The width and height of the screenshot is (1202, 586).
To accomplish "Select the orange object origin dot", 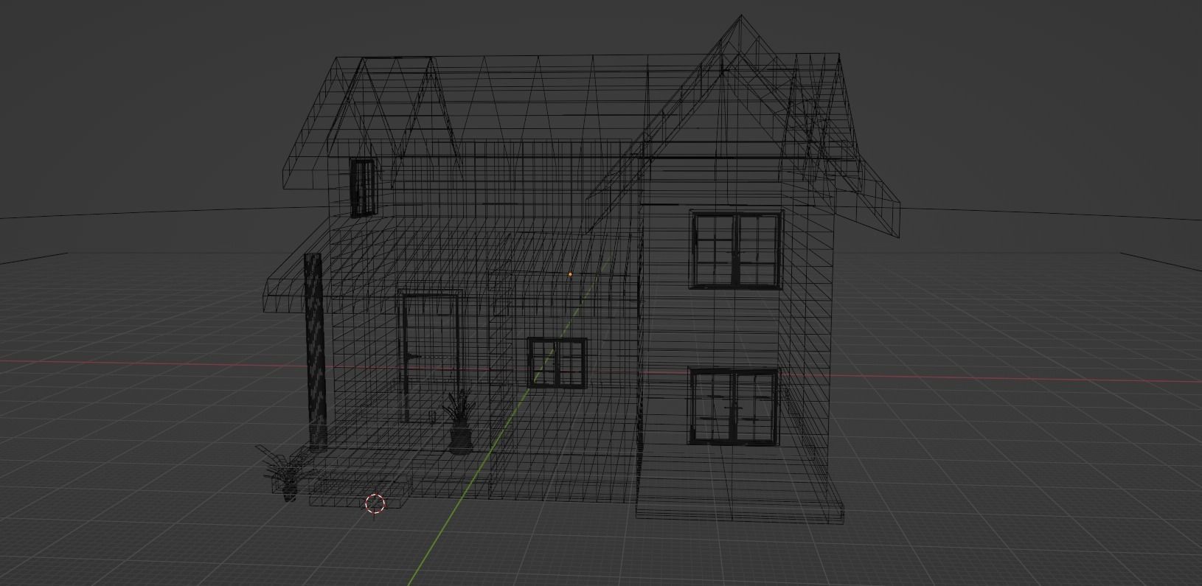I will pyautogui.click(x=570, y=274).
